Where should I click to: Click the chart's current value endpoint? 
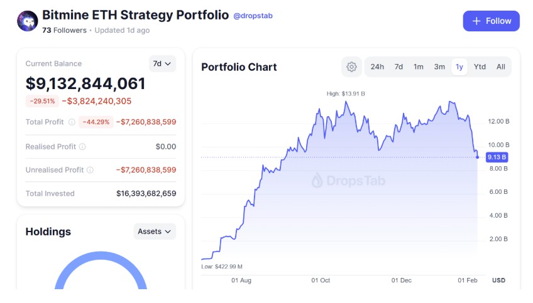[478, 157]
